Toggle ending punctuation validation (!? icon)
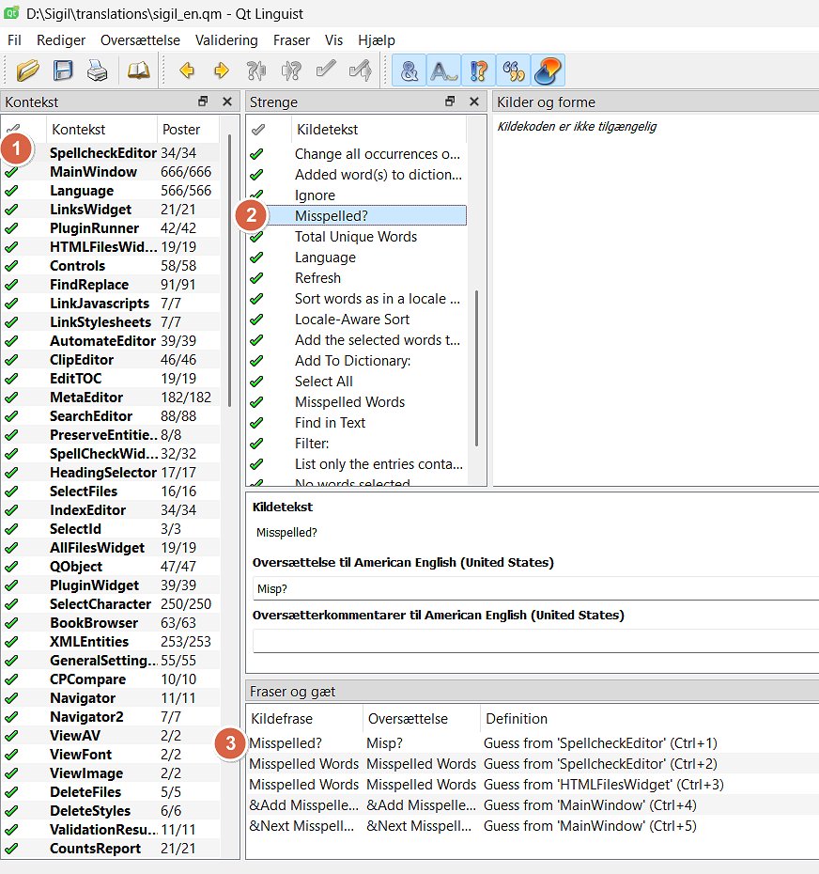The height and width of the screenshot is (874, 819). tap(479, 70)
